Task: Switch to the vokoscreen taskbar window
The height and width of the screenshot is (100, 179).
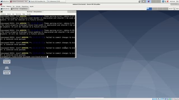Action: pos(56,1)
